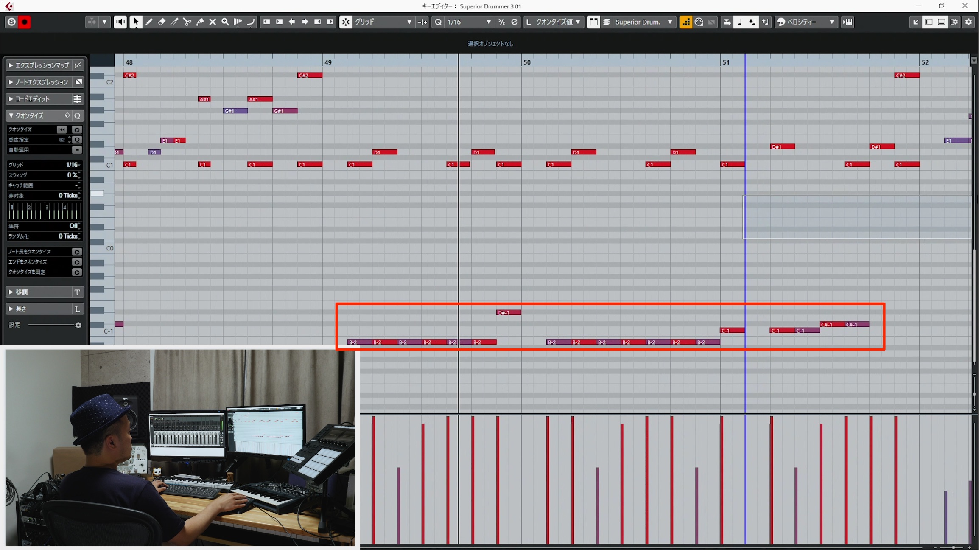Choose the Scissors split tool
The height and width of the screenshot is (550, 979).
(x=187, y=22)
